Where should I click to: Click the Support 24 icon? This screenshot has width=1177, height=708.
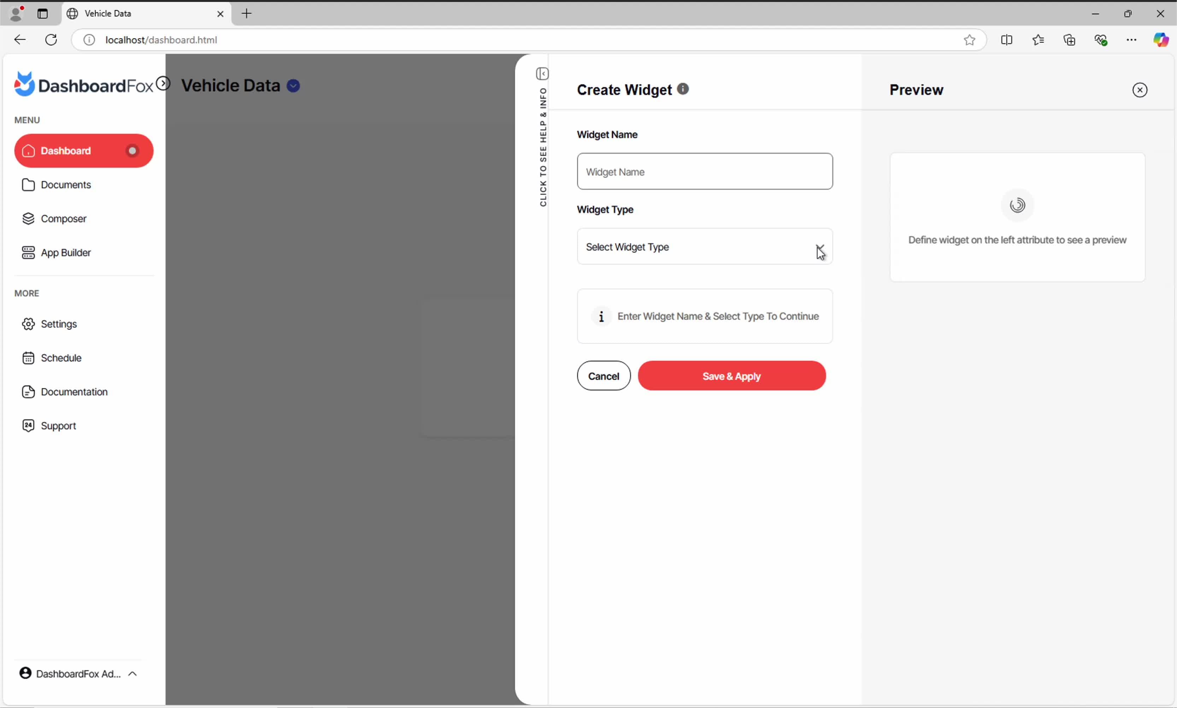coord(28,426)
